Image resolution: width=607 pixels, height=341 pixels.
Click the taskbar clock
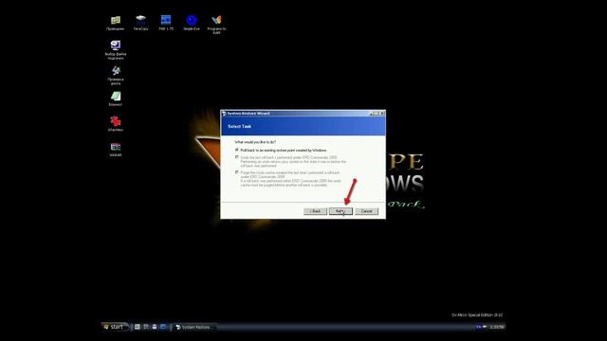[497, 327]
